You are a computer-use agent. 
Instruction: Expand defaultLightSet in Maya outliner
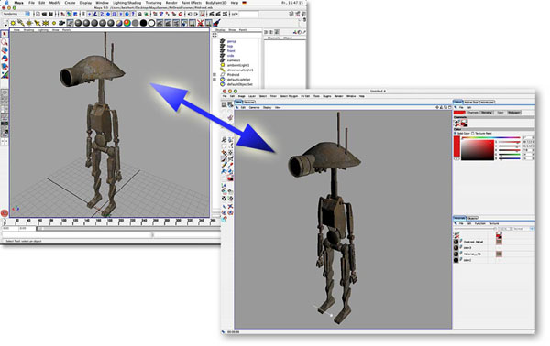click(x=214, y=80)
